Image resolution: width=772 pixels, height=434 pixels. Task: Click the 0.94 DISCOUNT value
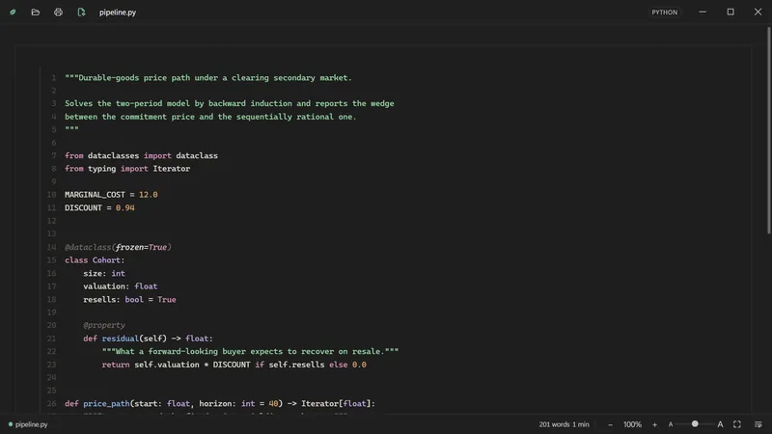point(125,208)
